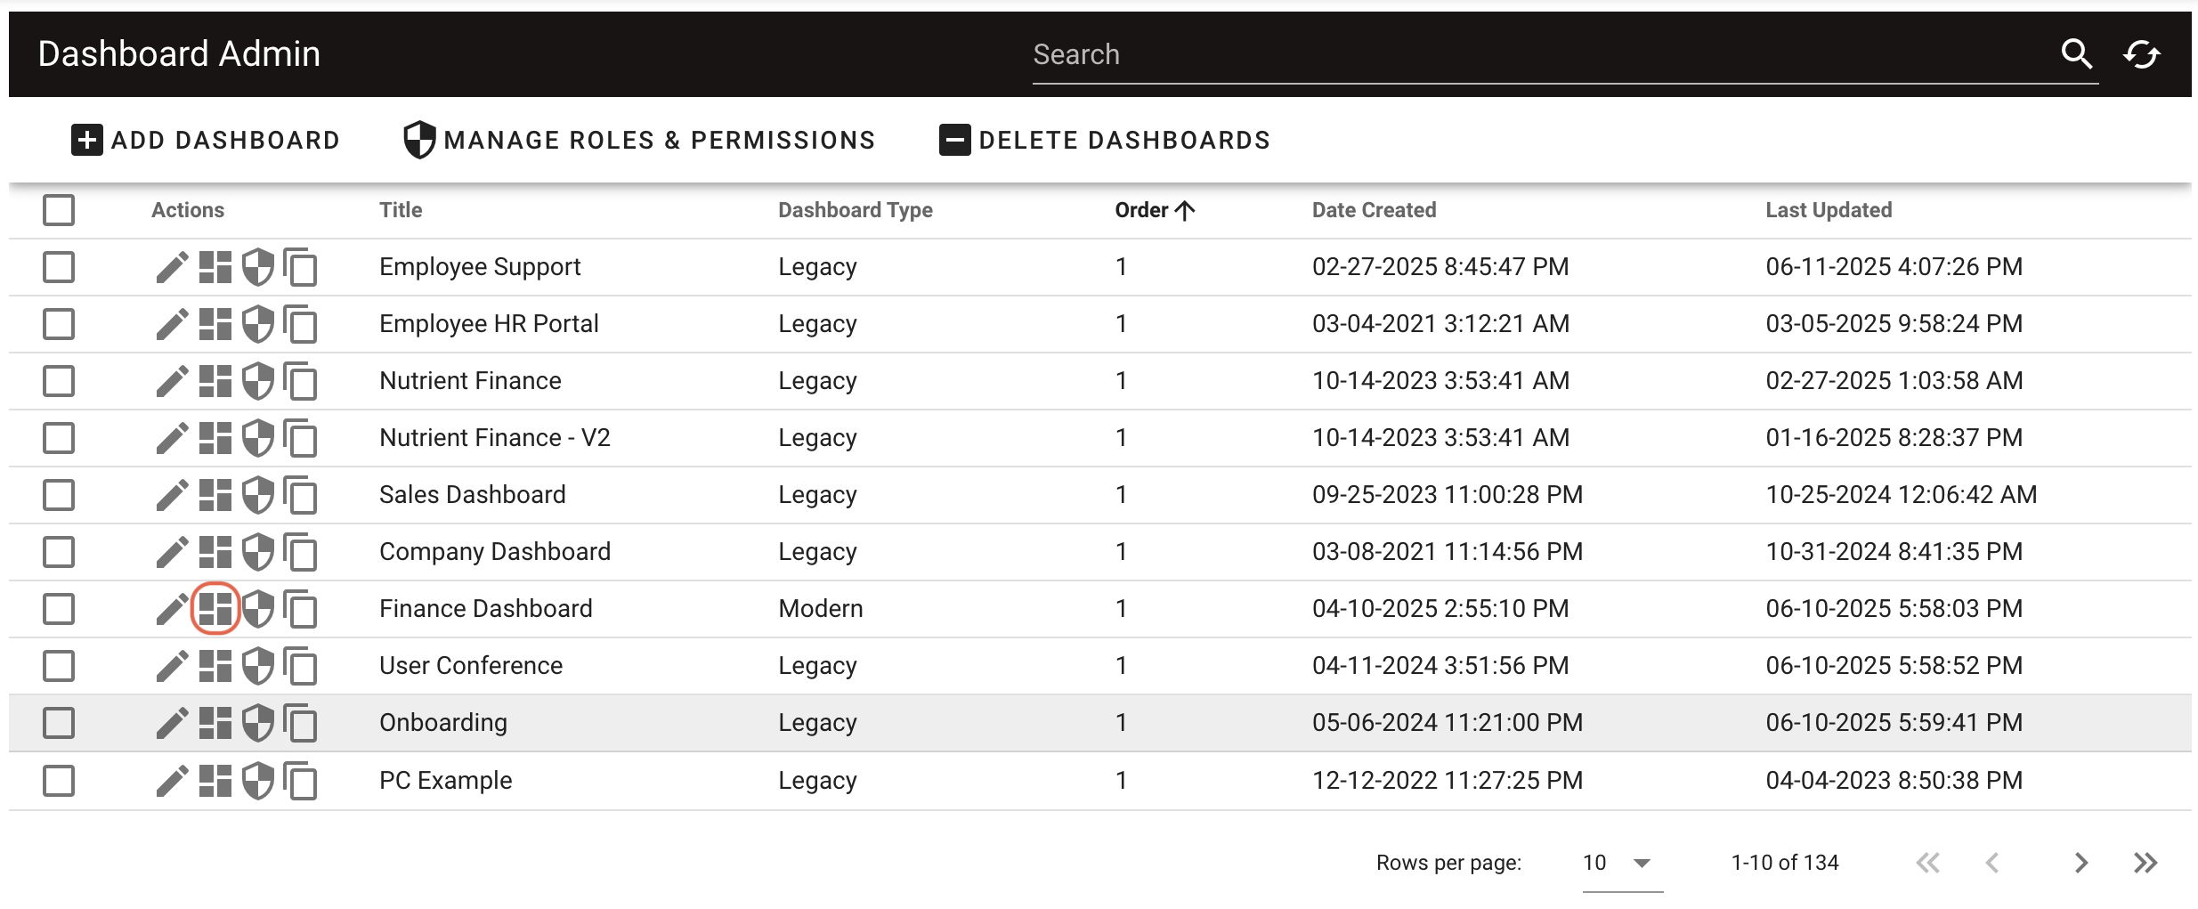Check the Finance Dashboard row checkbox
Viewport: 2198px width, 909px height.
coord(59,609)
